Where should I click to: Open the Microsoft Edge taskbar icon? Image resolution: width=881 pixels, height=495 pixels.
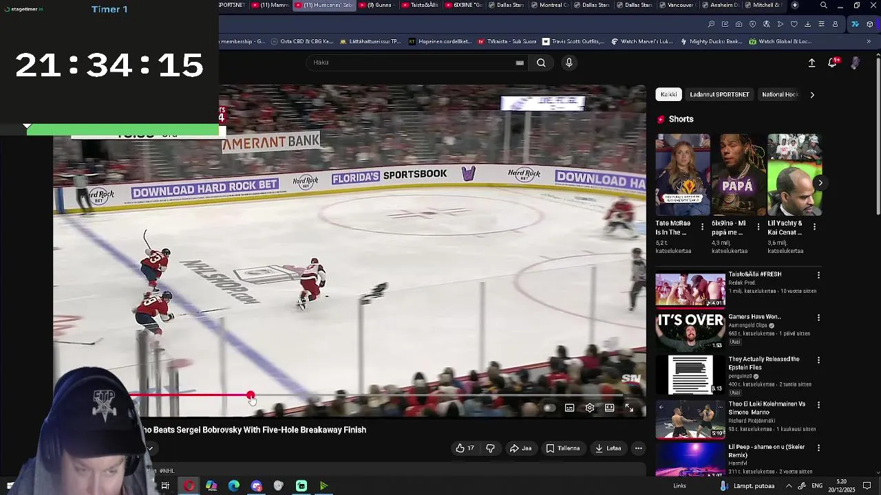point(234,486)
